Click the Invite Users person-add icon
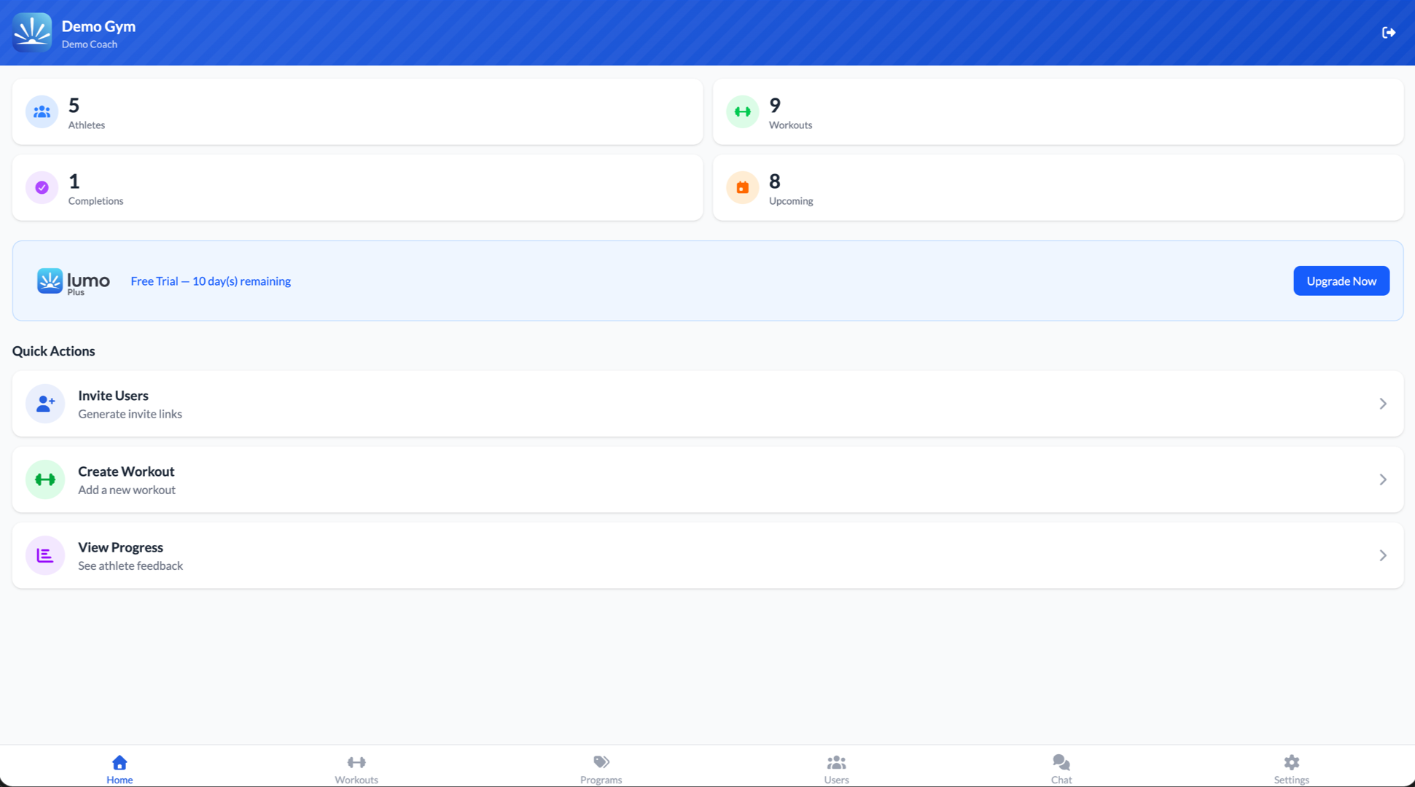1415x787 pixels. click(x=44, y=403)
